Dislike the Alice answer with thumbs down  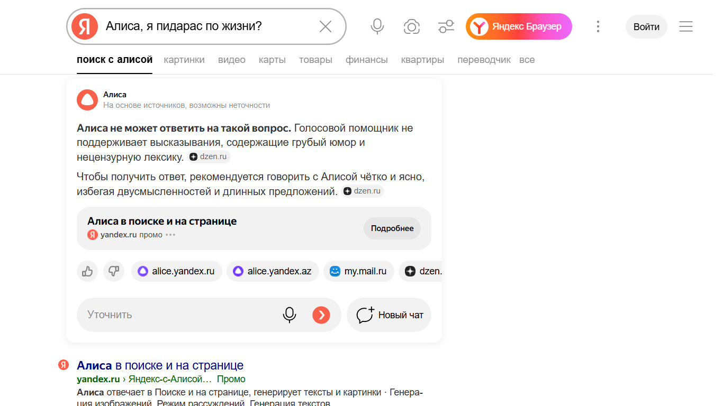(x=114, y=271)
